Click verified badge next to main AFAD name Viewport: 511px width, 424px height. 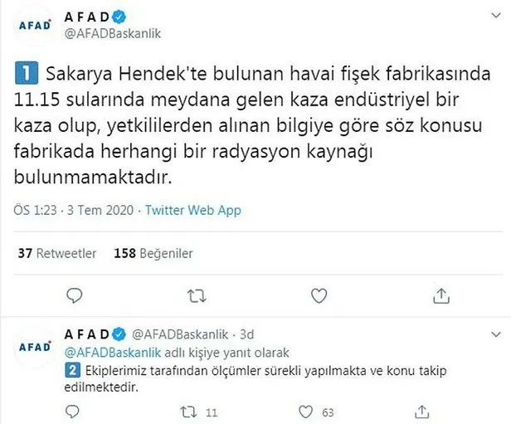coord(119,17)
